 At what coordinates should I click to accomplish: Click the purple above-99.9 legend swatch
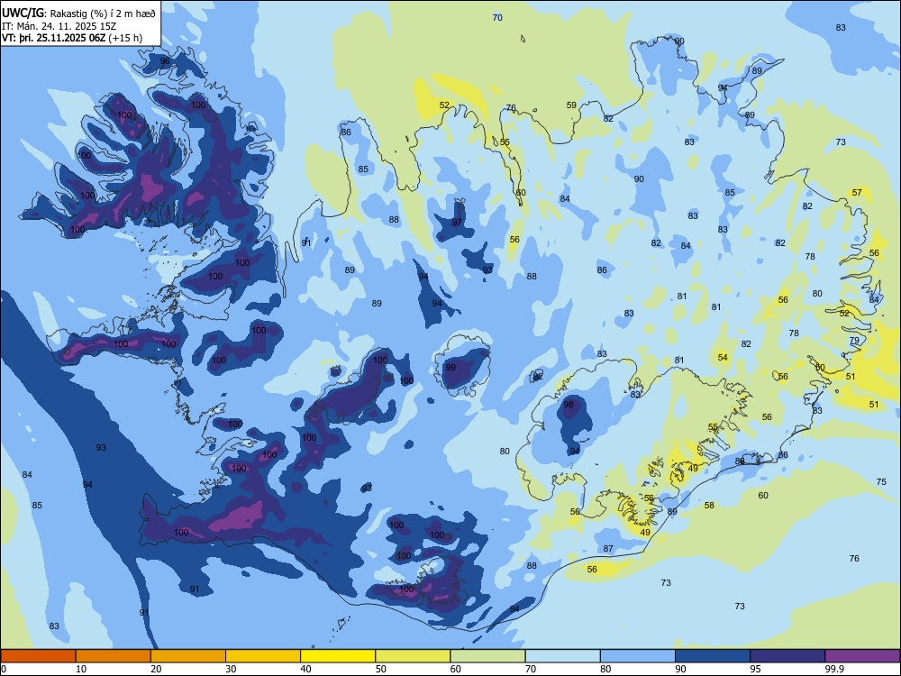(862, 656)
